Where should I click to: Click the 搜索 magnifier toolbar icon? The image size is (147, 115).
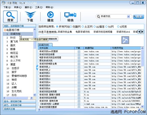[10, 17]
